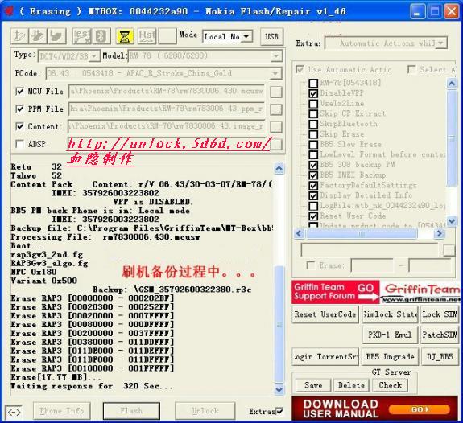Enable the ADSP checkbox

[x=19, y=144]
